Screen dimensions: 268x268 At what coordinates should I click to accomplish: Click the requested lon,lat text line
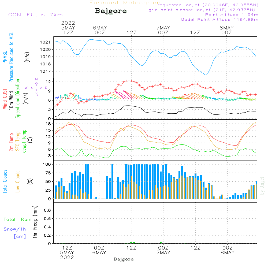[x=208, y=5]
